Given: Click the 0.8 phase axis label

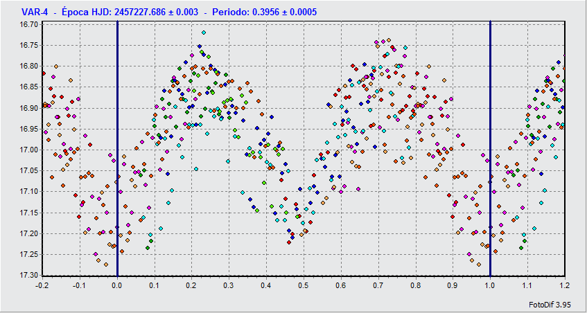Looking at the screenshot, I should point(416,285).
